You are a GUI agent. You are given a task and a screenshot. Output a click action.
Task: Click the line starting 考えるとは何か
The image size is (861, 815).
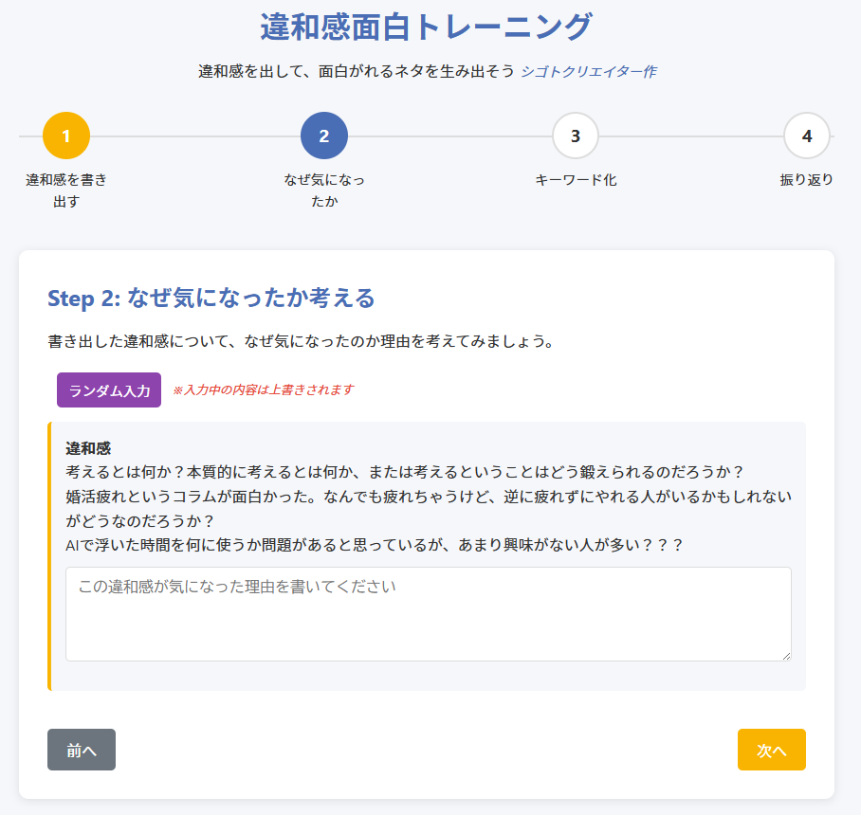pos(404,472)
